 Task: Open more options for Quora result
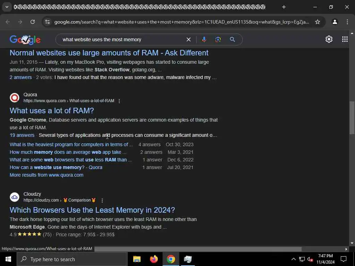coord(119,101)
